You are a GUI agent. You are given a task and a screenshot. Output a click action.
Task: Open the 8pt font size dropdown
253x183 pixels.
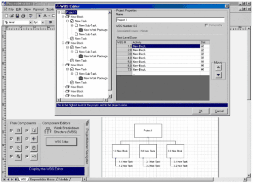click(43, 22)
